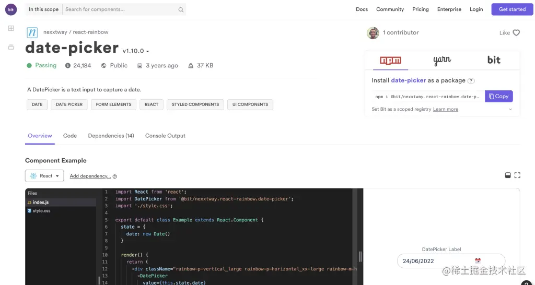Open Pricing in top navigation

coord(421,9)
